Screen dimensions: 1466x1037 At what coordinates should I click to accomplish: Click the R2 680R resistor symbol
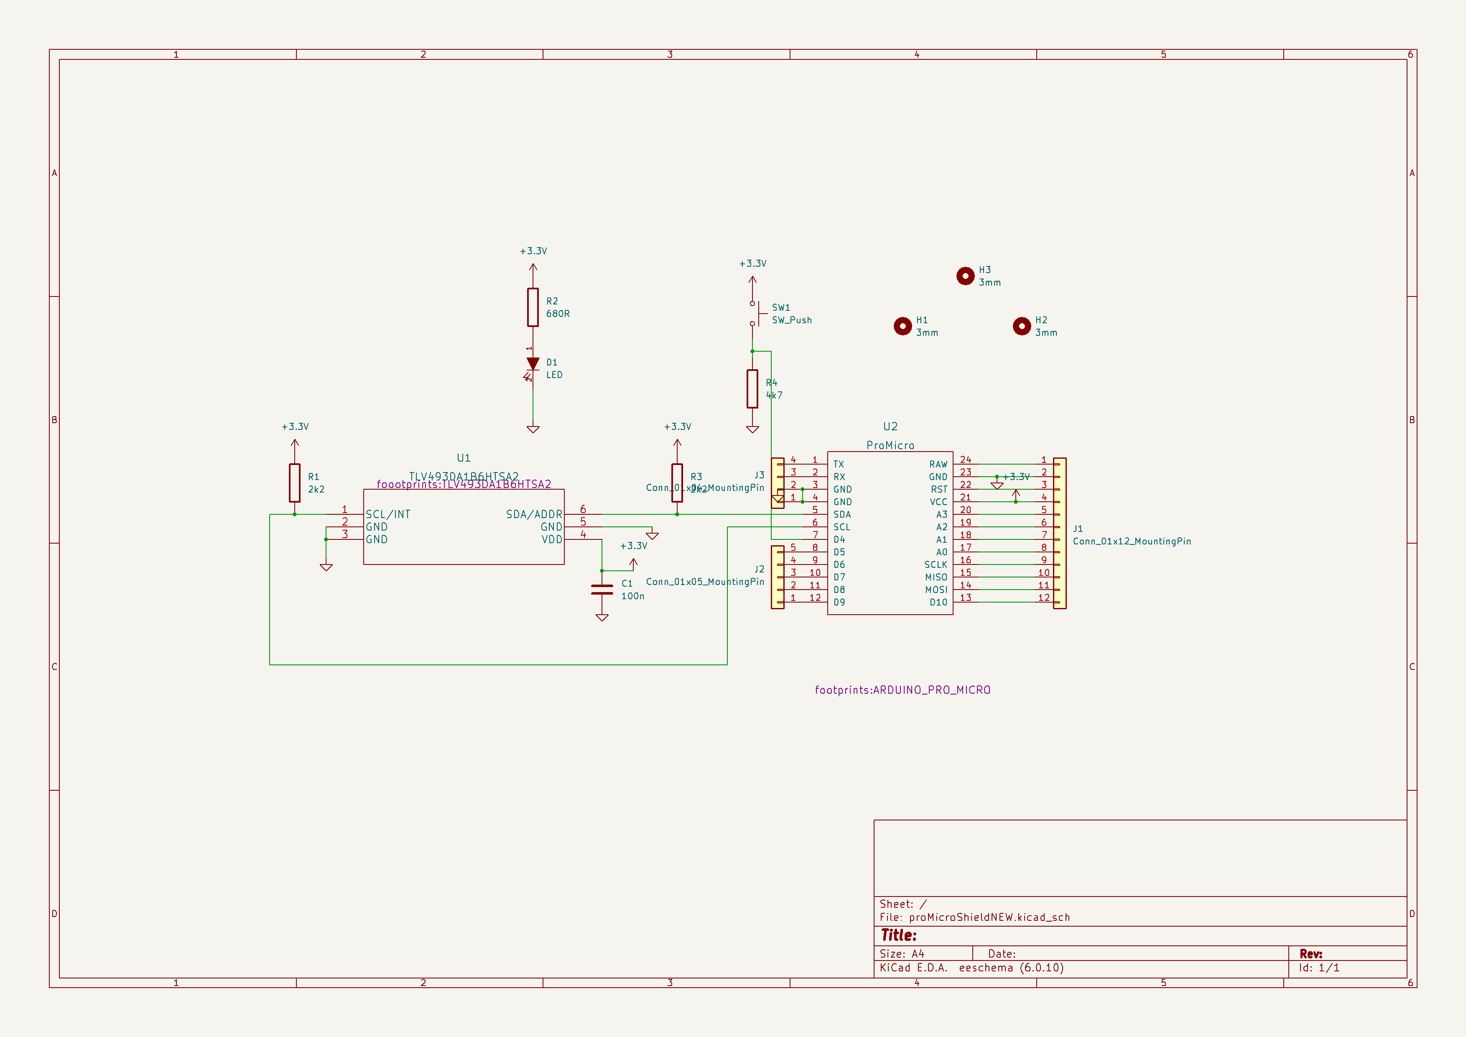pyautogui.click(x=533, y=307)
